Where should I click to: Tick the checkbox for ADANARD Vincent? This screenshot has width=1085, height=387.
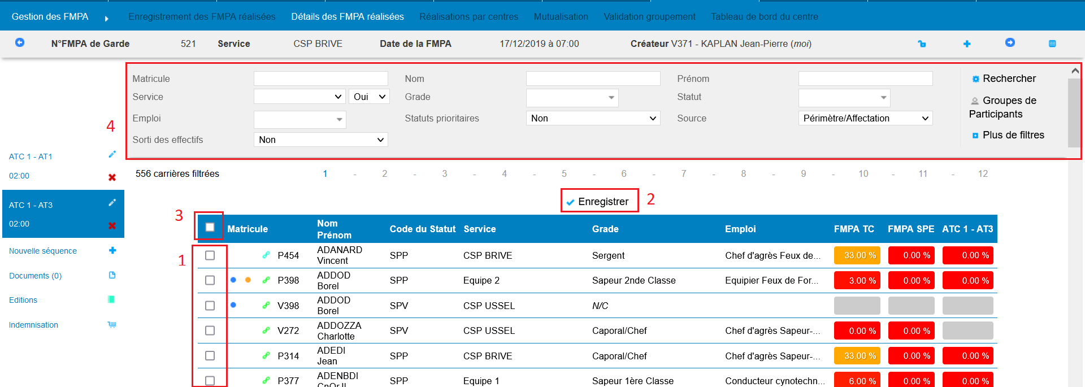click(x=210, y=255)
